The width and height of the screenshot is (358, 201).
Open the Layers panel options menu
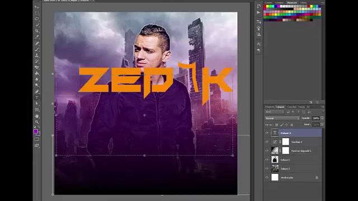pyautogui.click(x=323, y=107)
